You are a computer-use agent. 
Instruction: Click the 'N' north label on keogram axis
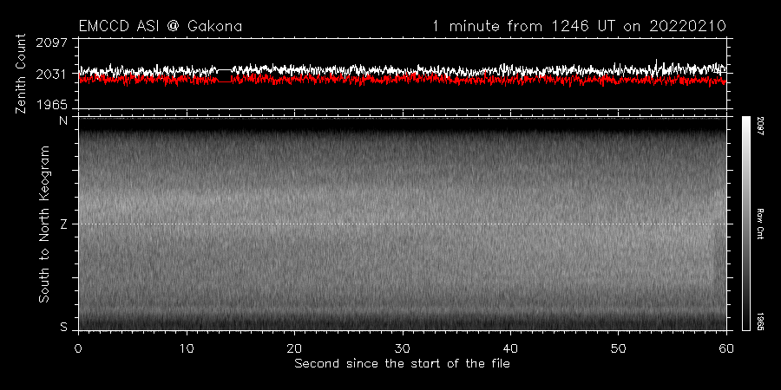point(63,120)
